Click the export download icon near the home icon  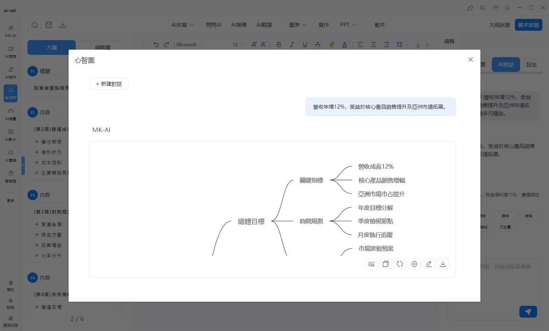(x=63, y=25)
